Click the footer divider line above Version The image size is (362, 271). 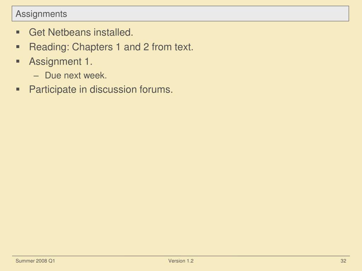click(x=181, y=256)
